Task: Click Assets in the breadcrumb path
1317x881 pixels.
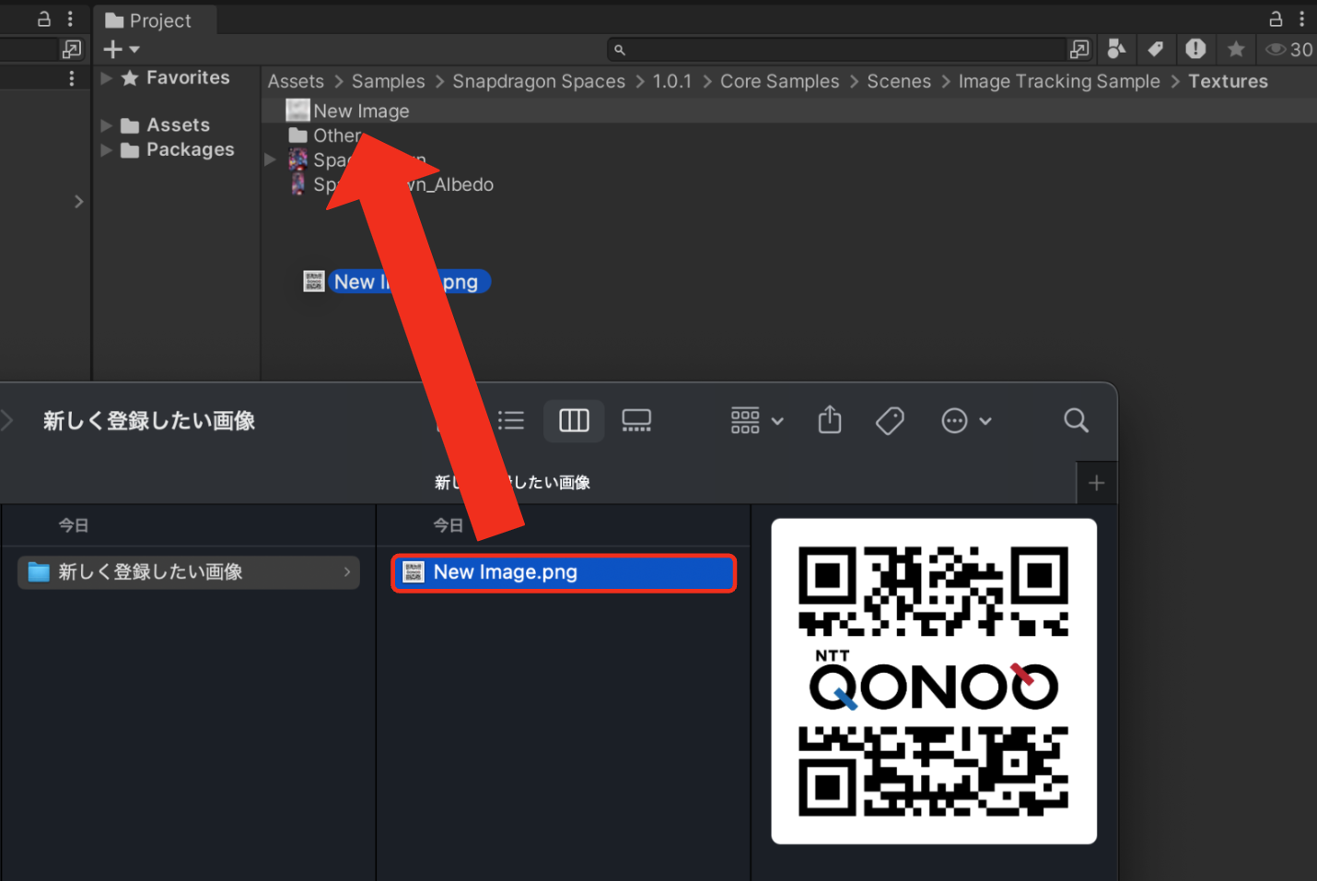Action: (296, 82)
